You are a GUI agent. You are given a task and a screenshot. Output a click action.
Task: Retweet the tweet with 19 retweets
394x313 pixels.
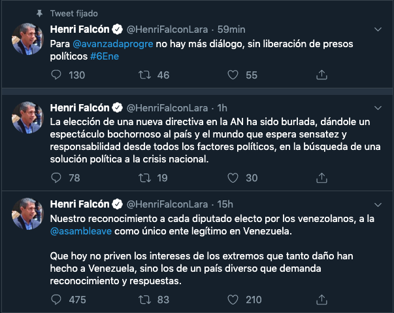pos(145,177)
